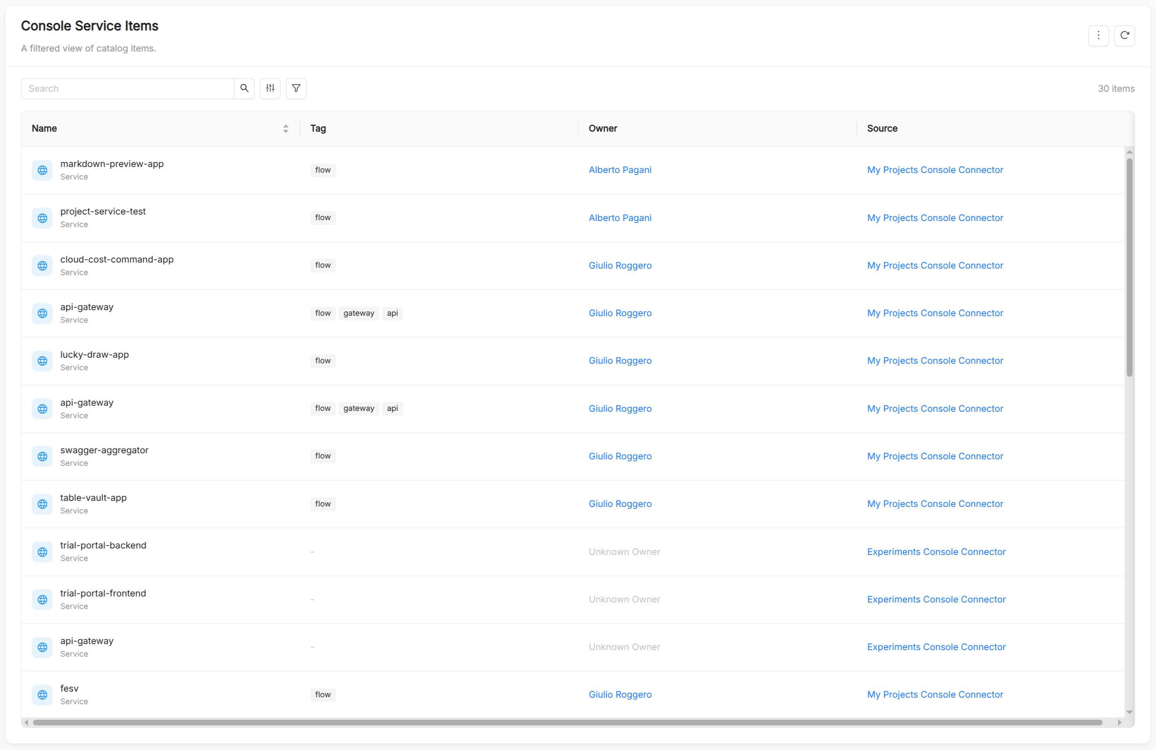The height and width of the screenshot is (750, 1156).
Task: Open Experiments Console Connector for trial-portal-frontend
Action: click(x=937, y=599)
